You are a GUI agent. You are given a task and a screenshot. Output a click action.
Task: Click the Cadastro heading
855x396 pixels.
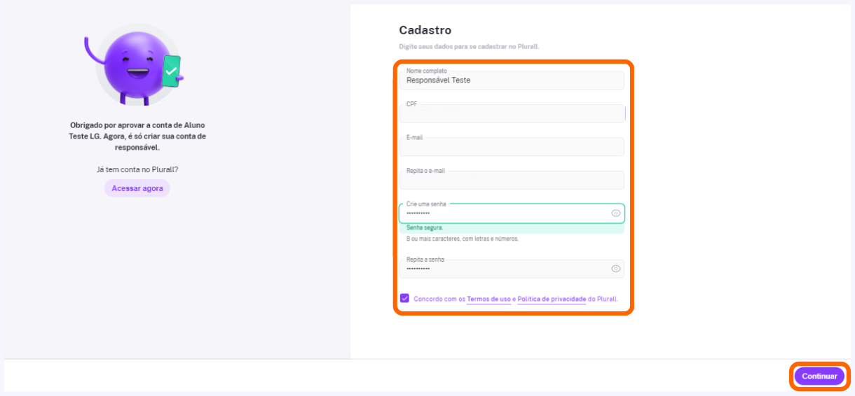click(x=425, y=30)
